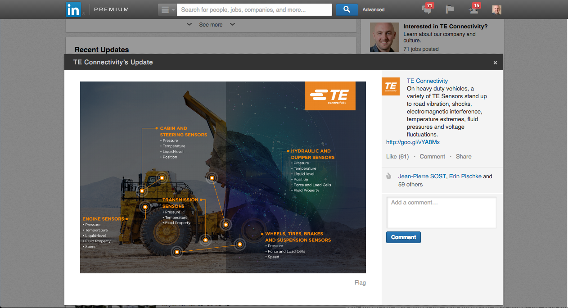Image resolution: width=568 pixels, height=308 pixels.
Task: Expand the See more section
Action: [211, 25]
